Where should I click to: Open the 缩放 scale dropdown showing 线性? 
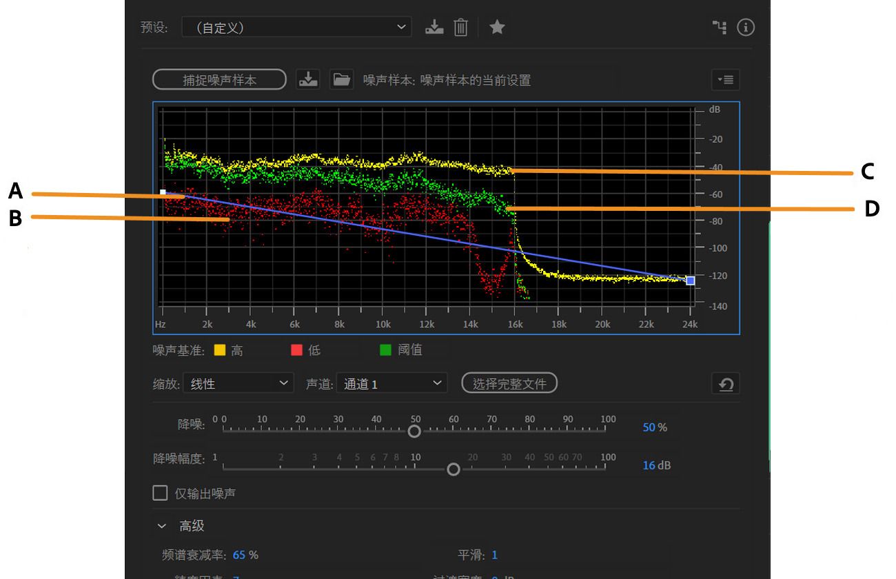[x=238, y=383]
